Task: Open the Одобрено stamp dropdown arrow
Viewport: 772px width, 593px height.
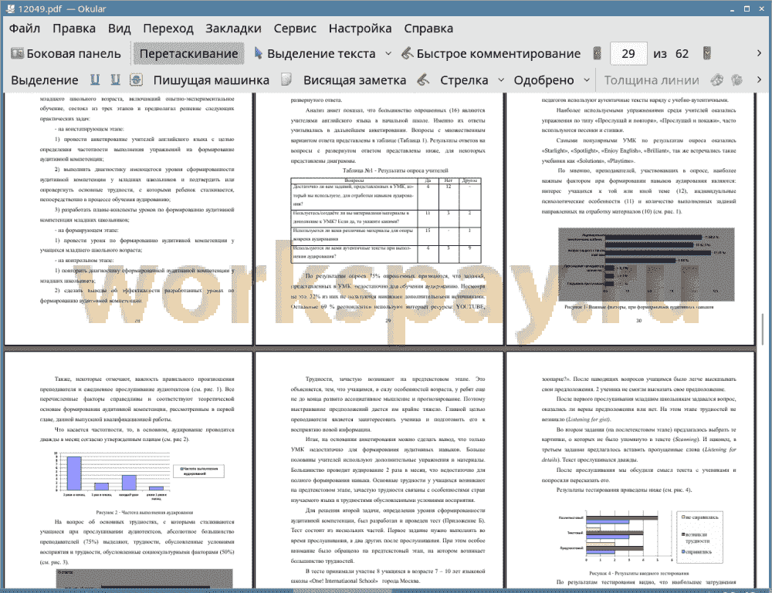Action: pyautogui.click(x=587, y=80)
